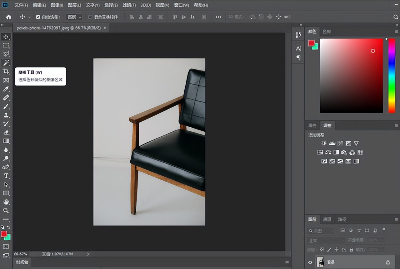
Task: Uncheck the 自动选择 checkbox
Action: point(38,17)
